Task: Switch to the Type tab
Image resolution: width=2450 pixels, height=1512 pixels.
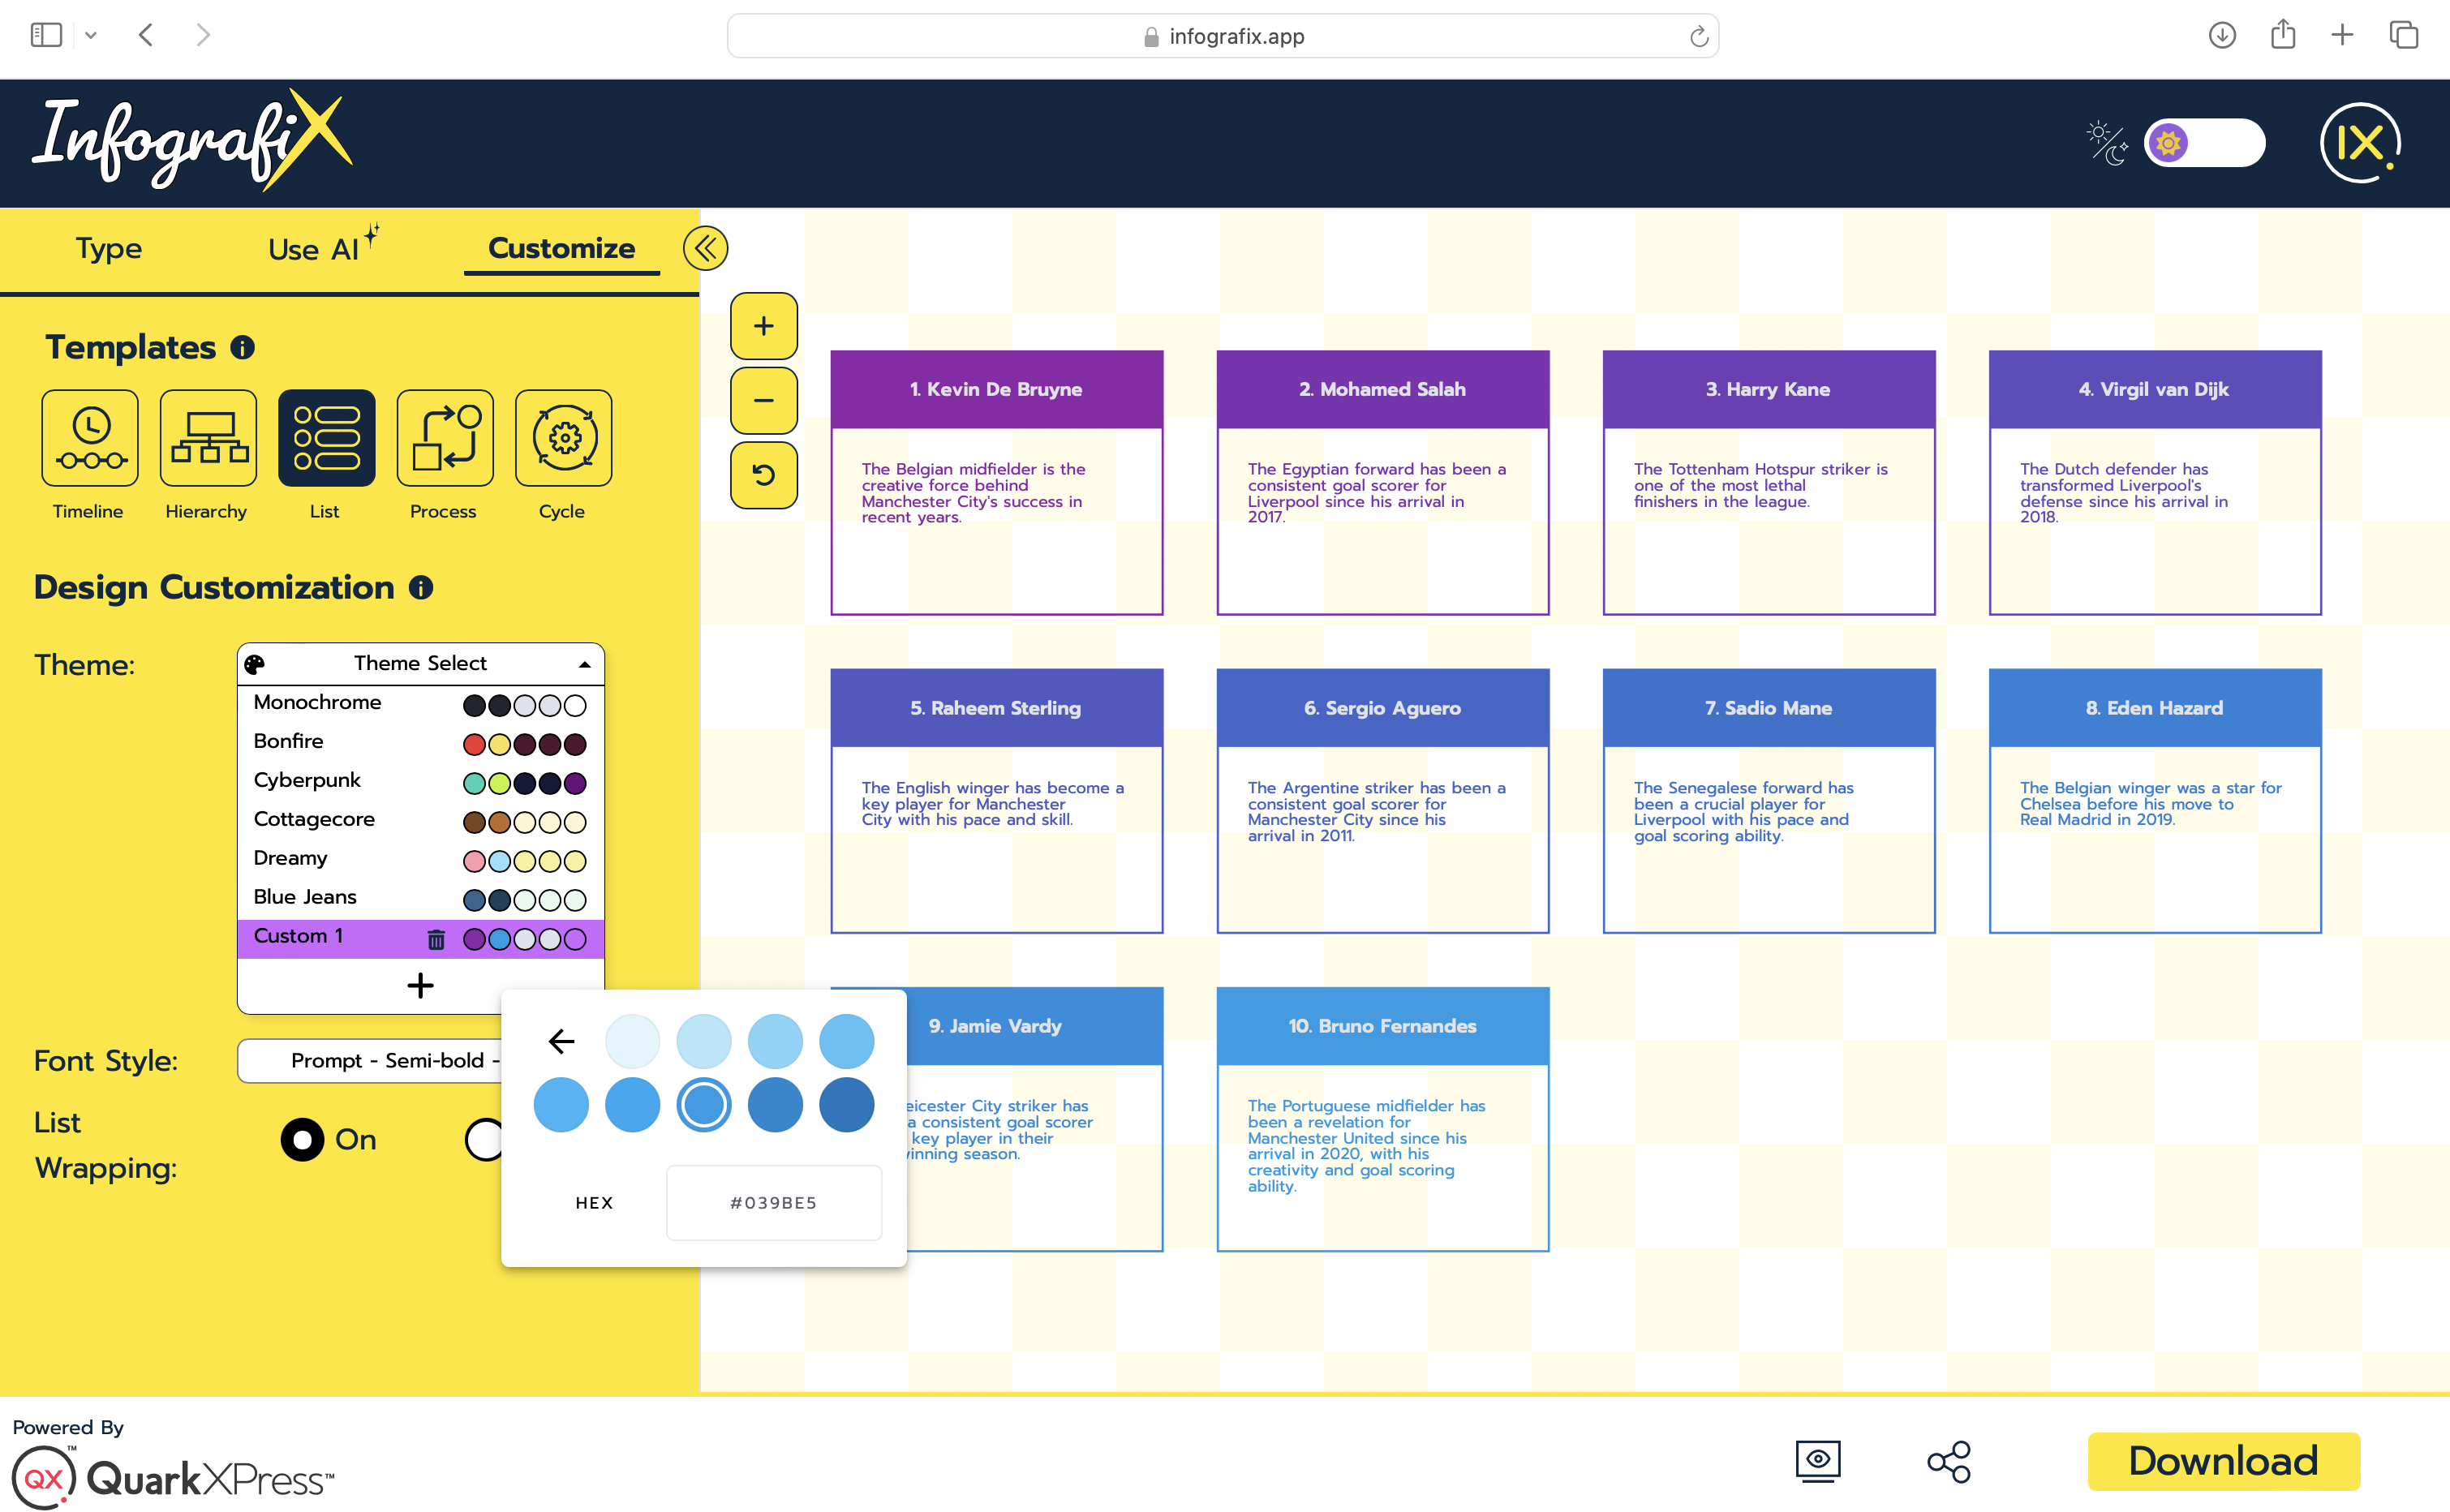Action: (x=109, y=249)
